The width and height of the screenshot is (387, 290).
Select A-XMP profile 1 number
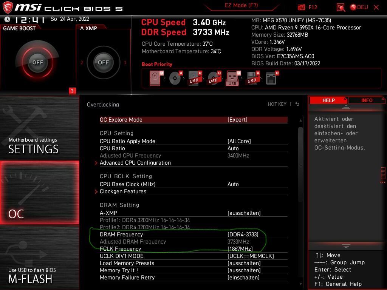click(125, 63)
